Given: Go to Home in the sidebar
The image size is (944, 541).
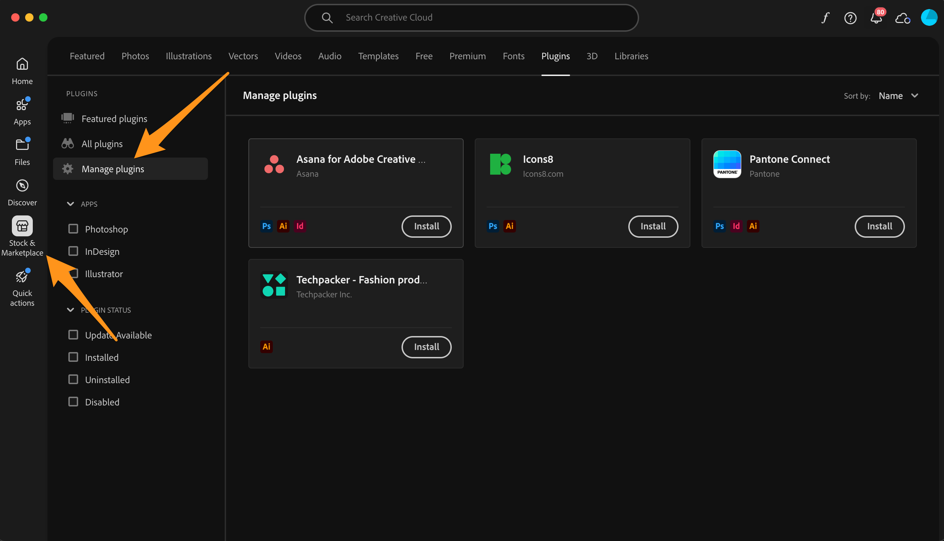Looking at the screenshot, I should 22,71.
